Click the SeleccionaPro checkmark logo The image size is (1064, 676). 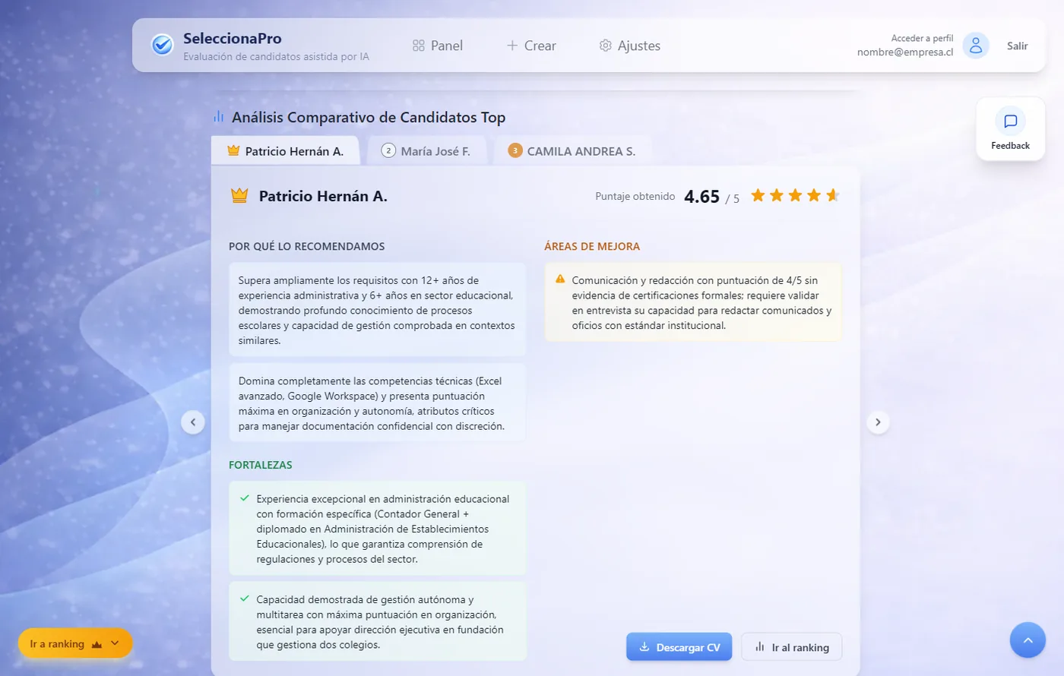point(162,46)
